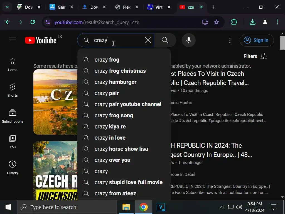This screenshot has height=214, width=285.
Task: Open the 'REPUBLIC IN 2024' video title
Action: pos(211,150)
